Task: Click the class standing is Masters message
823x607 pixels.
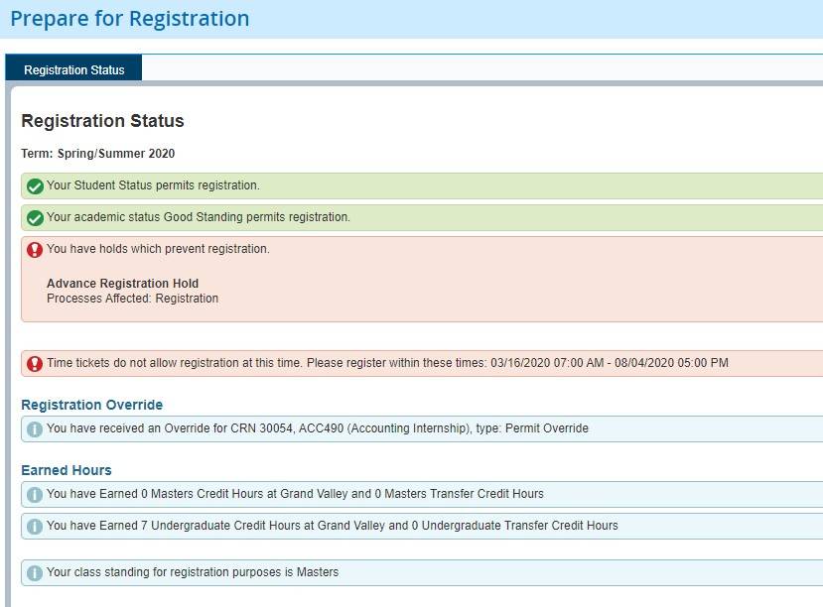Action: 193,572
